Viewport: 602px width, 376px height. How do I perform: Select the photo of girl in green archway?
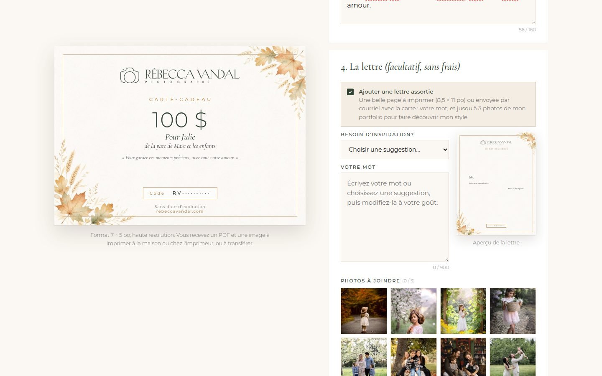(463, 311)
